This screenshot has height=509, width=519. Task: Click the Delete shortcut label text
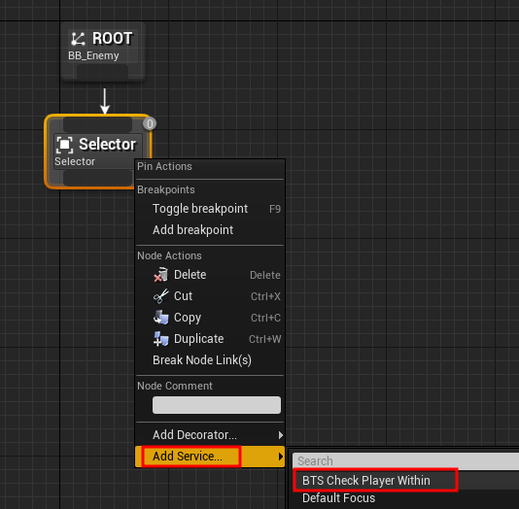tap(265, 275)
